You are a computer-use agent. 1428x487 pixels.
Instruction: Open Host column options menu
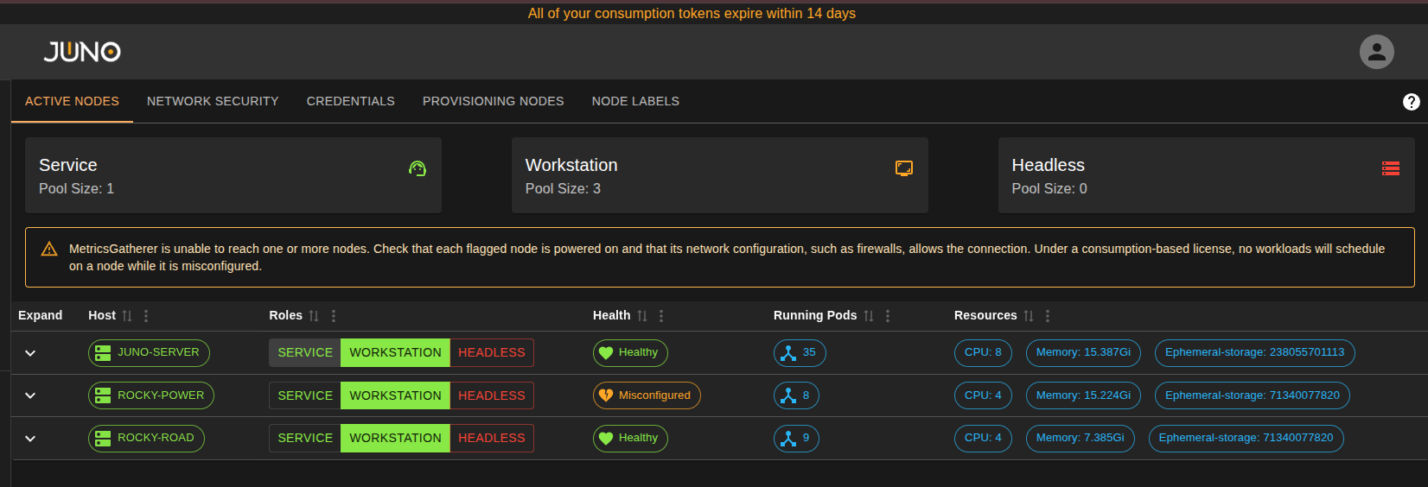click(x=146, y=316)
